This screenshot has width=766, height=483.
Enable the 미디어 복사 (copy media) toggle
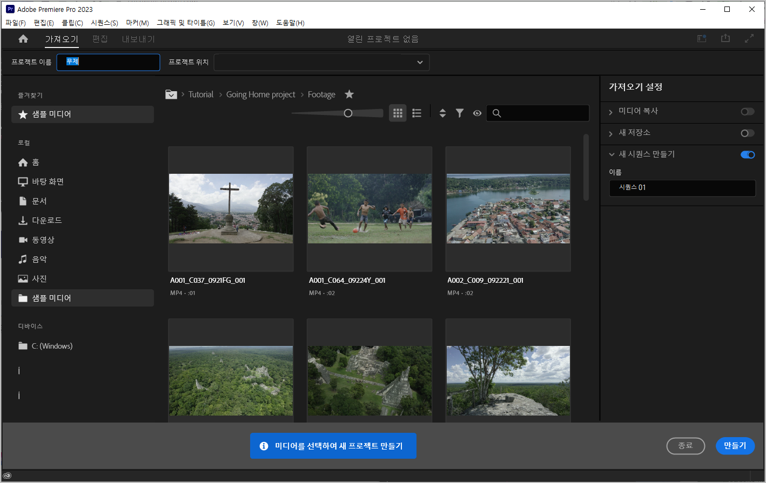(x=748, y=112)
